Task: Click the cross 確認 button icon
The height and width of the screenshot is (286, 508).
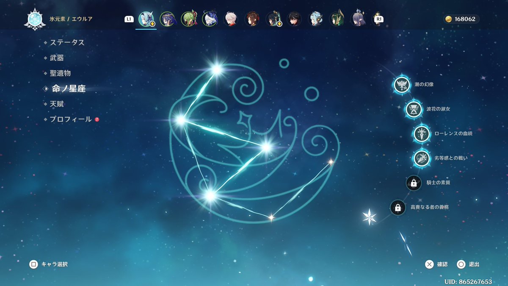Action: pyautogui.click(x=429, y=264)
